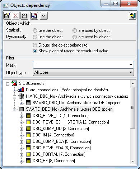The image size is (140, 169).
Task: Click the crossed-out delete toolbar icon
Action: click(15, 16)
